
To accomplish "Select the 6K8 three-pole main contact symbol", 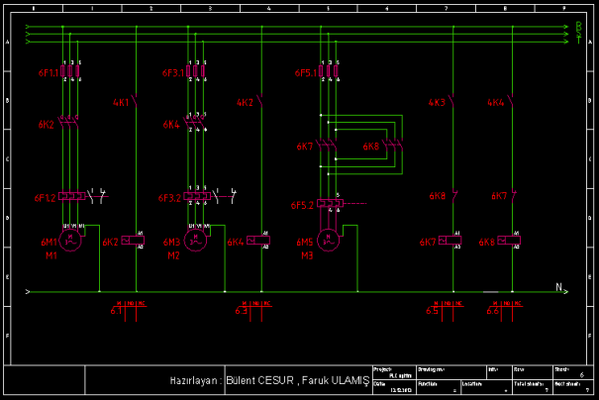I will (x=393, y=146).
